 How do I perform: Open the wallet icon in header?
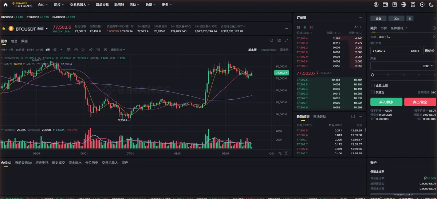(385, 5)
